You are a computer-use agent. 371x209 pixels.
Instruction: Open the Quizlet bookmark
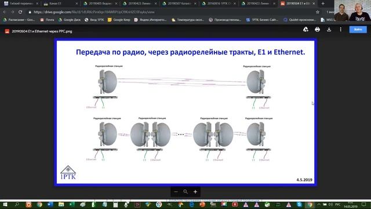[x=300, y=20]
